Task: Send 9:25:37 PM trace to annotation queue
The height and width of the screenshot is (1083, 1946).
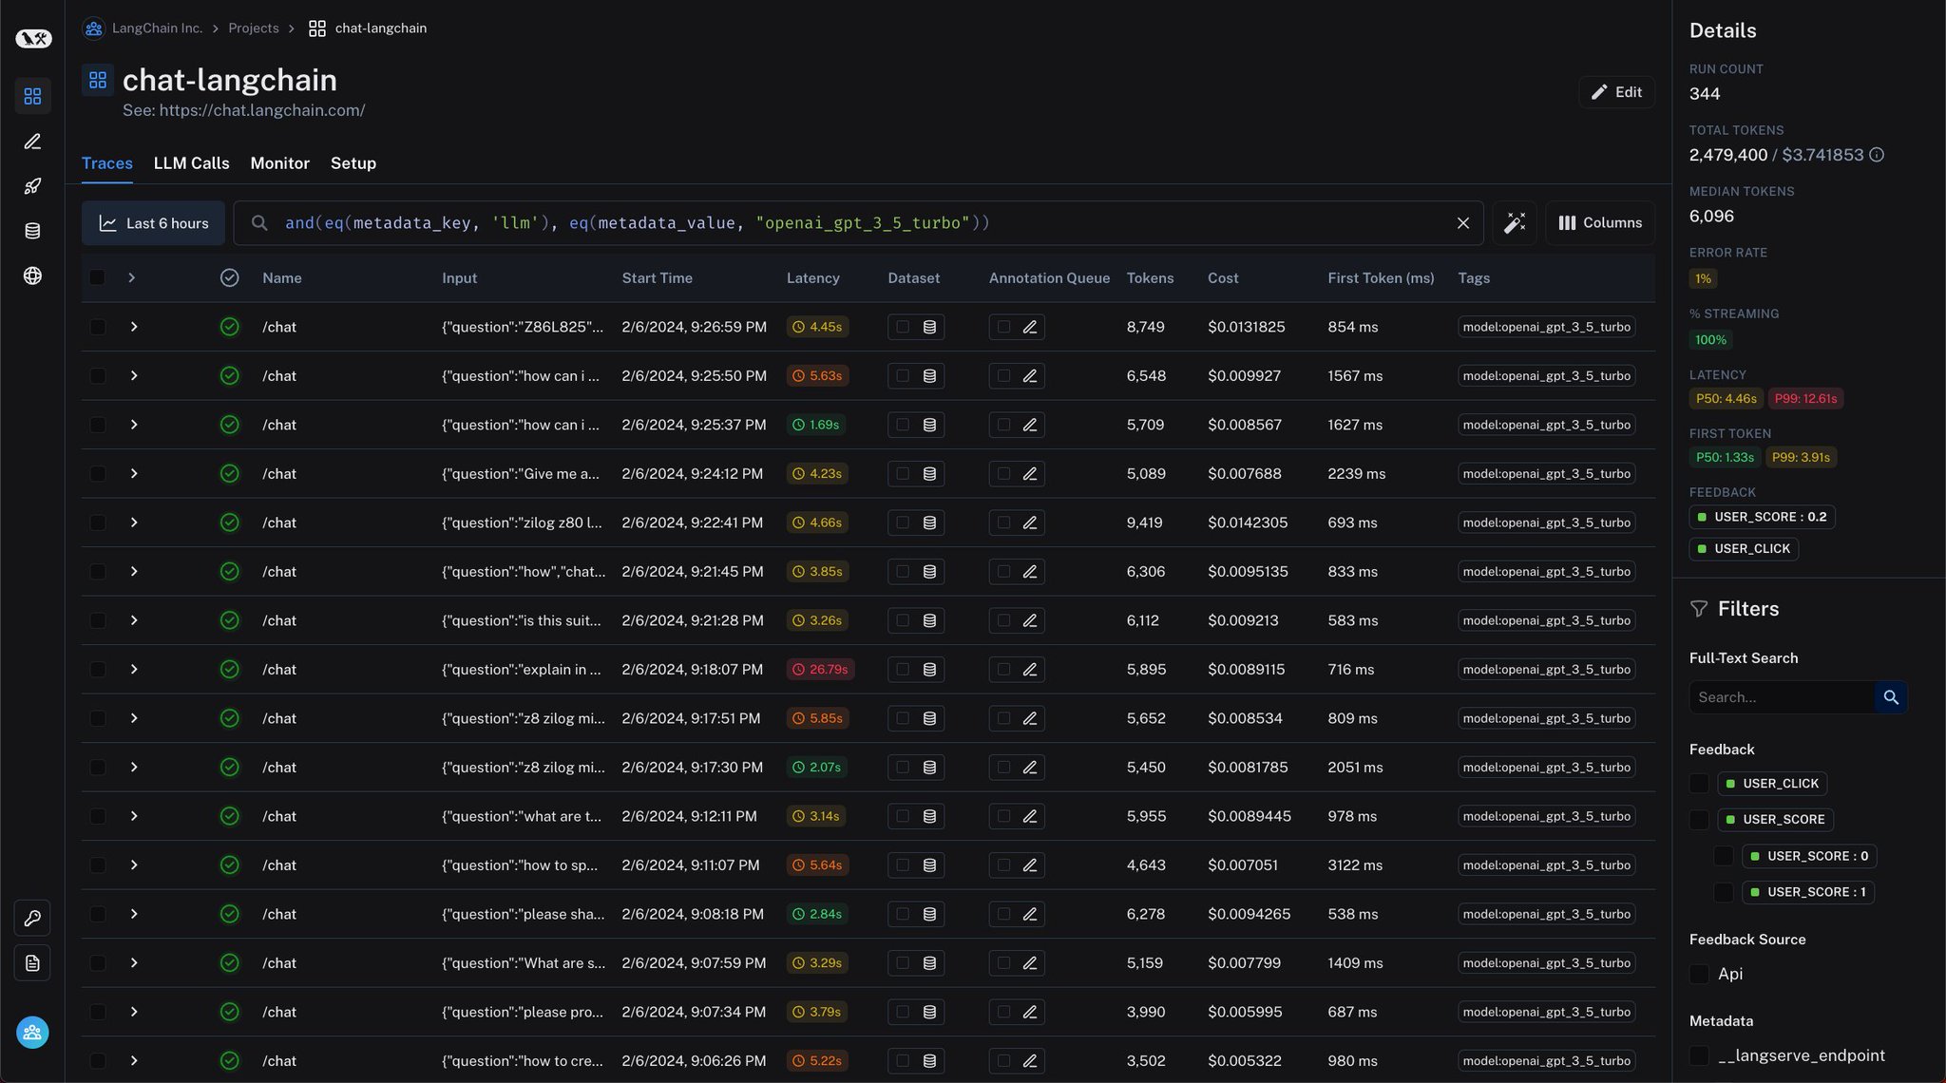Action: click(1017, 425)
